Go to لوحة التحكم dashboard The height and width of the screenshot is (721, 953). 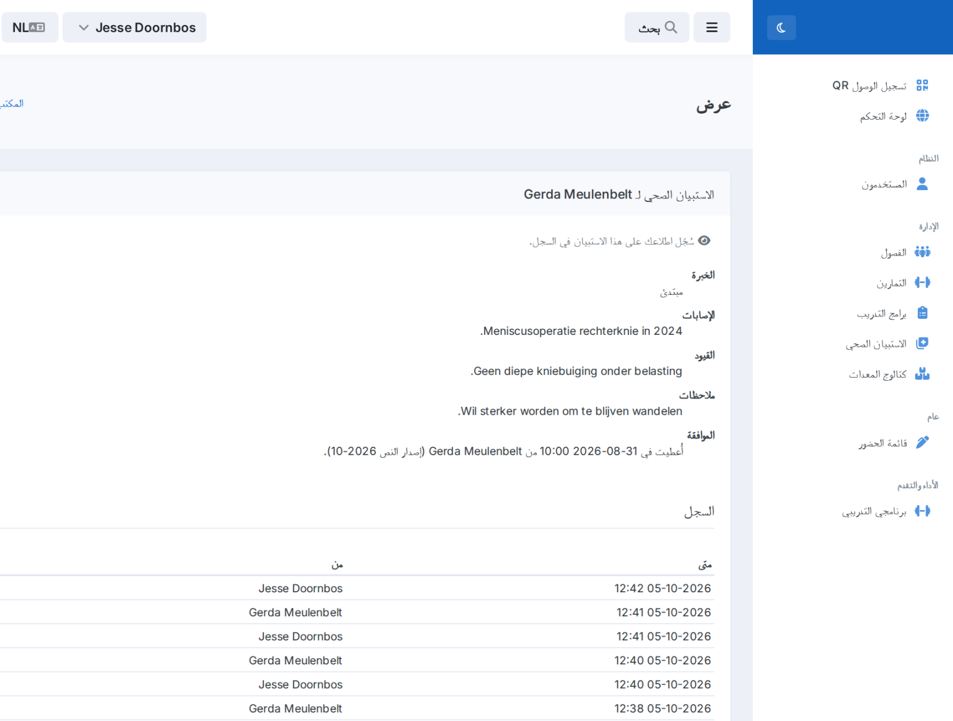[x=883, y=116]
